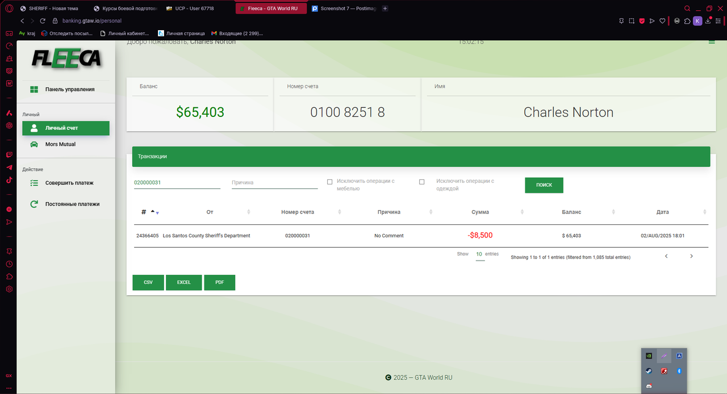Click the site lock icon in address bar
The width and height of the screenshot is (727, 394).
(x=55, y=20)
